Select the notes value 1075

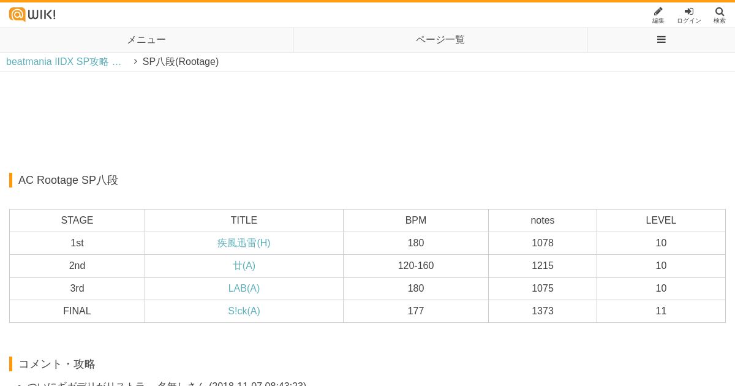point(543,289)
